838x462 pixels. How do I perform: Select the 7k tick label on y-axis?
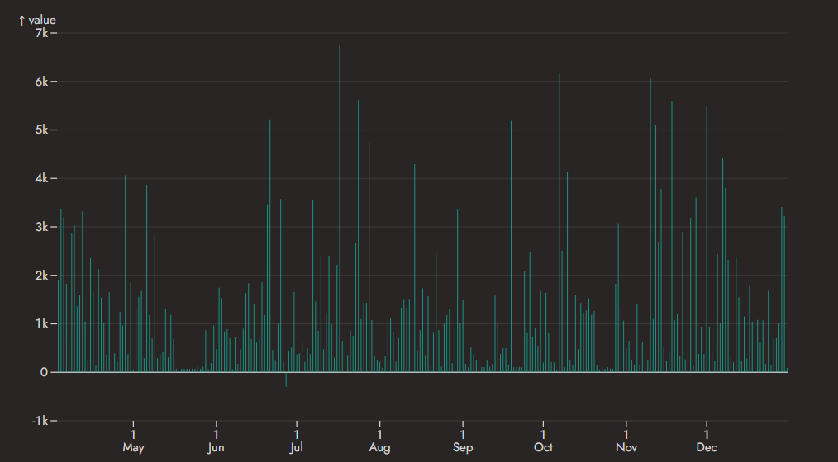[x=42, y=33]
